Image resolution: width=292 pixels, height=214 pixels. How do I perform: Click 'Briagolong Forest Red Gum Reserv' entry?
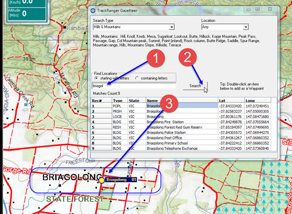tap(174, 127)
